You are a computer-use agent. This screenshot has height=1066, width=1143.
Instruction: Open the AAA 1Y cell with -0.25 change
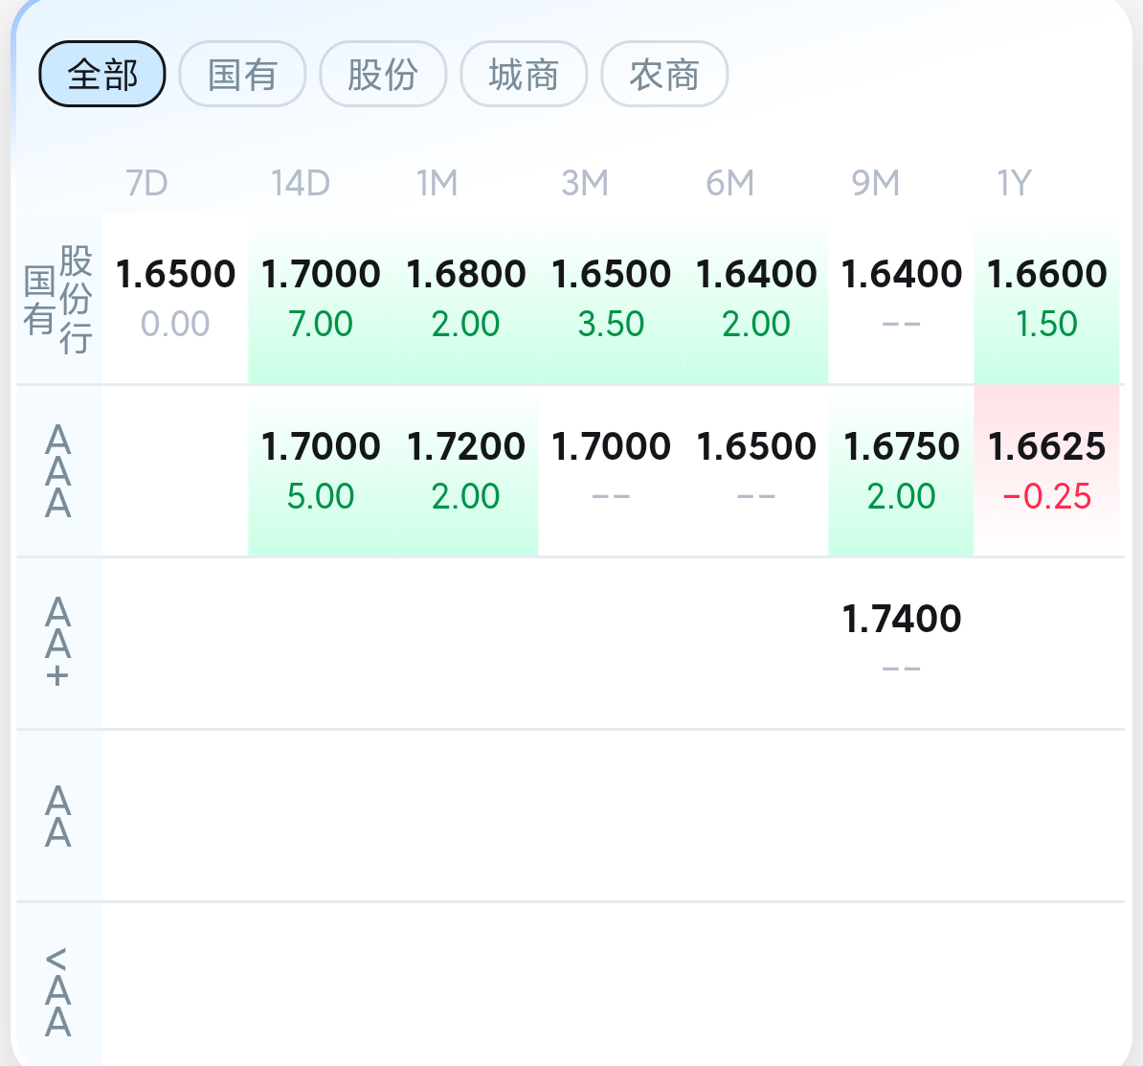[x=1046, y=471]
